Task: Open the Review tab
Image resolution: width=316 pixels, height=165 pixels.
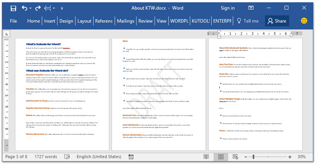Action: 145,21
